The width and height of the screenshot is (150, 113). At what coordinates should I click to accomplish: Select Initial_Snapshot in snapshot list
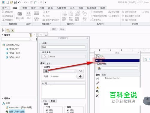coord(112,78)
